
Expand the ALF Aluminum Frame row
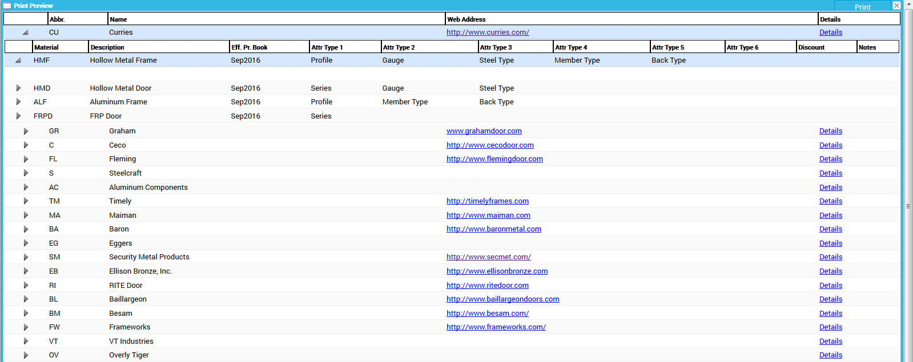point(18,101)
